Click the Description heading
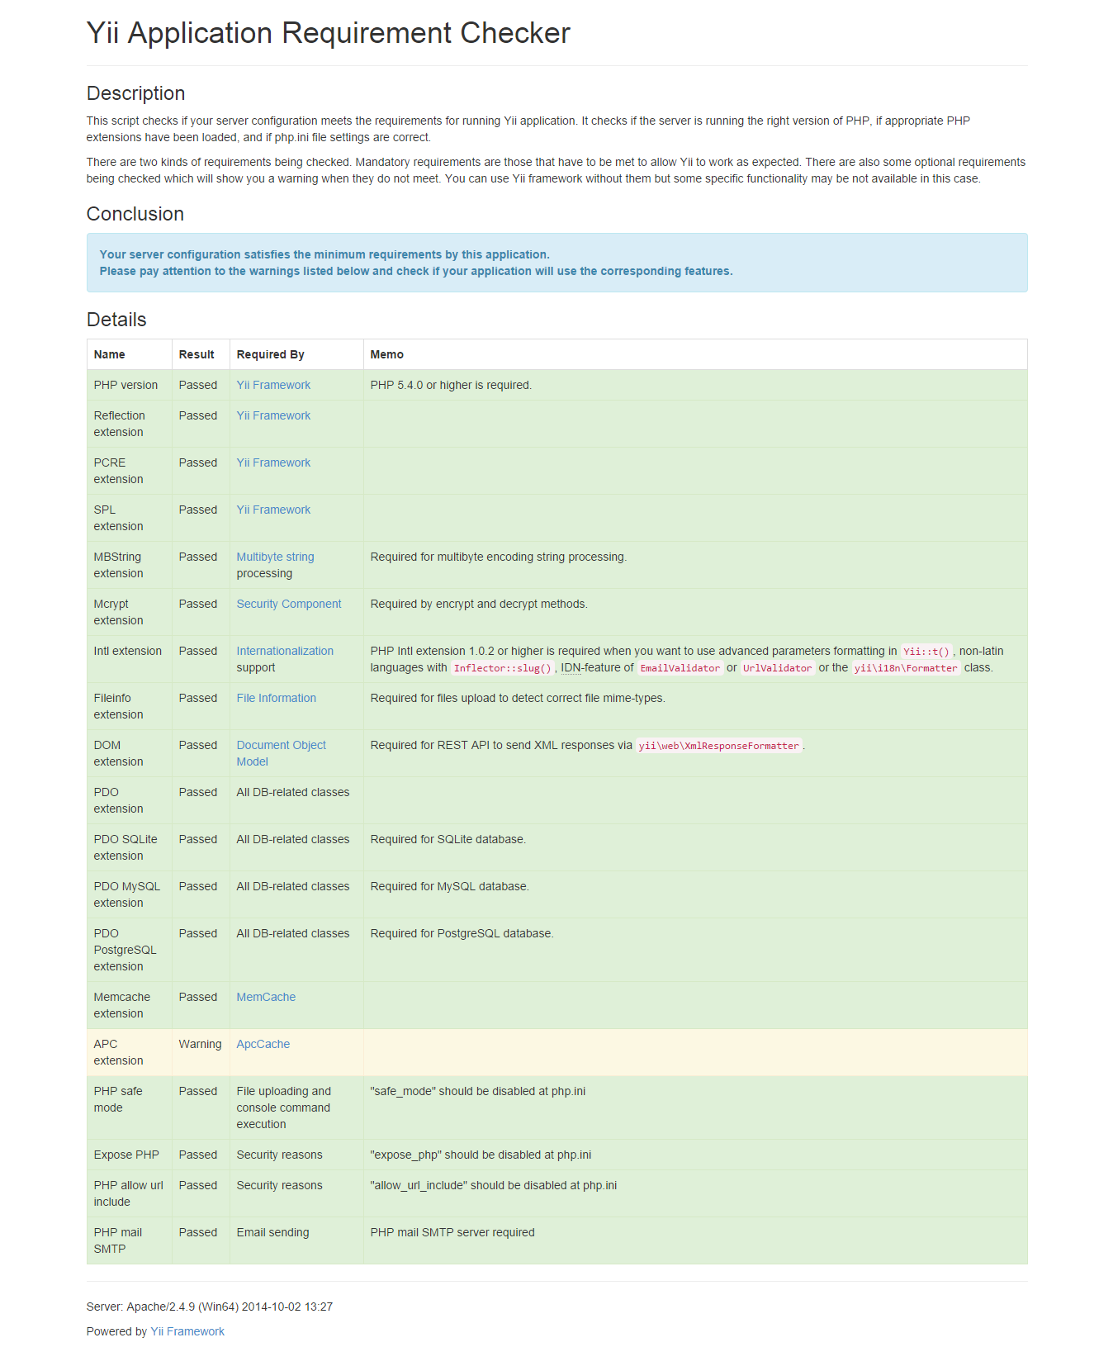 point(136,93)
